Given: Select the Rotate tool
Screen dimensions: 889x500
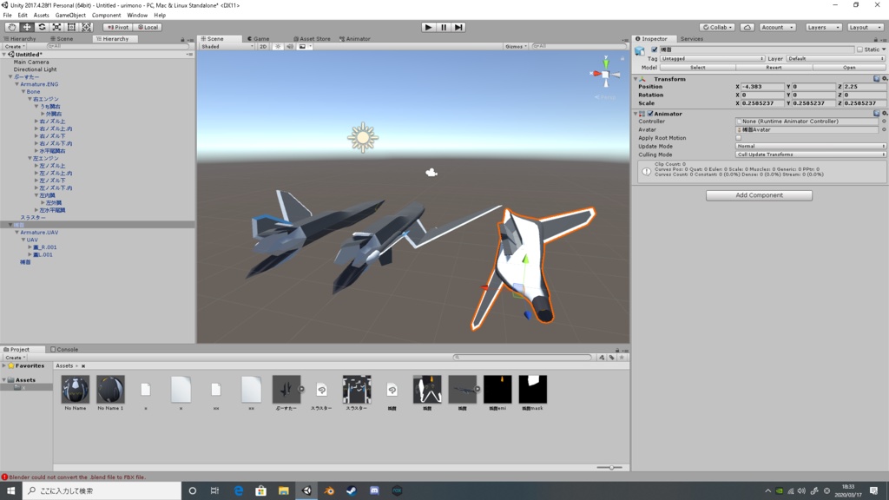Looking at the screenshot, I should [x=42, y=27].
